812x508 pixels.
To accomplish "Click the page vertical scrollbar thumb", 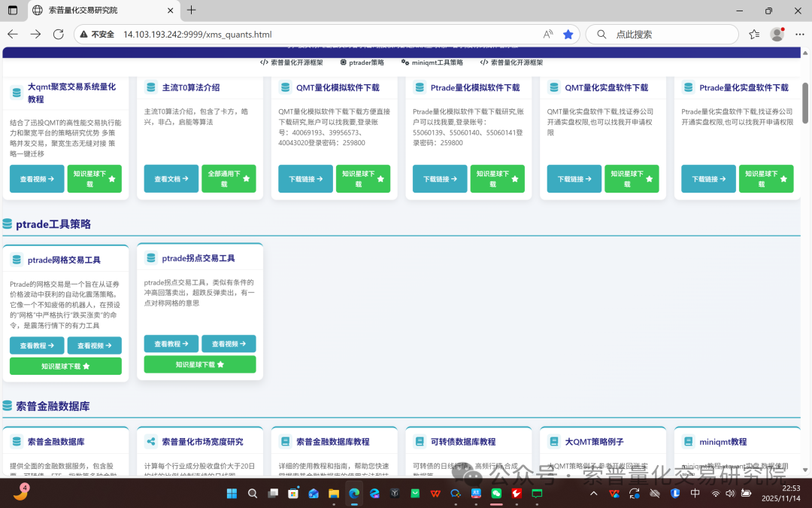I will click(804, 102).
